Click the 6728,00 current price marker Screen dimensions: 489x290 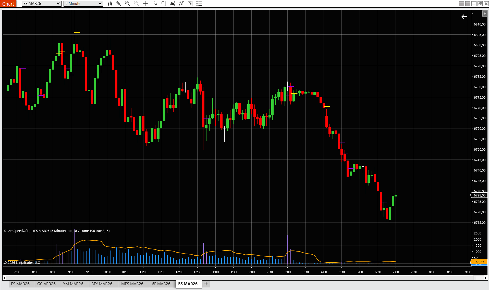479,195
